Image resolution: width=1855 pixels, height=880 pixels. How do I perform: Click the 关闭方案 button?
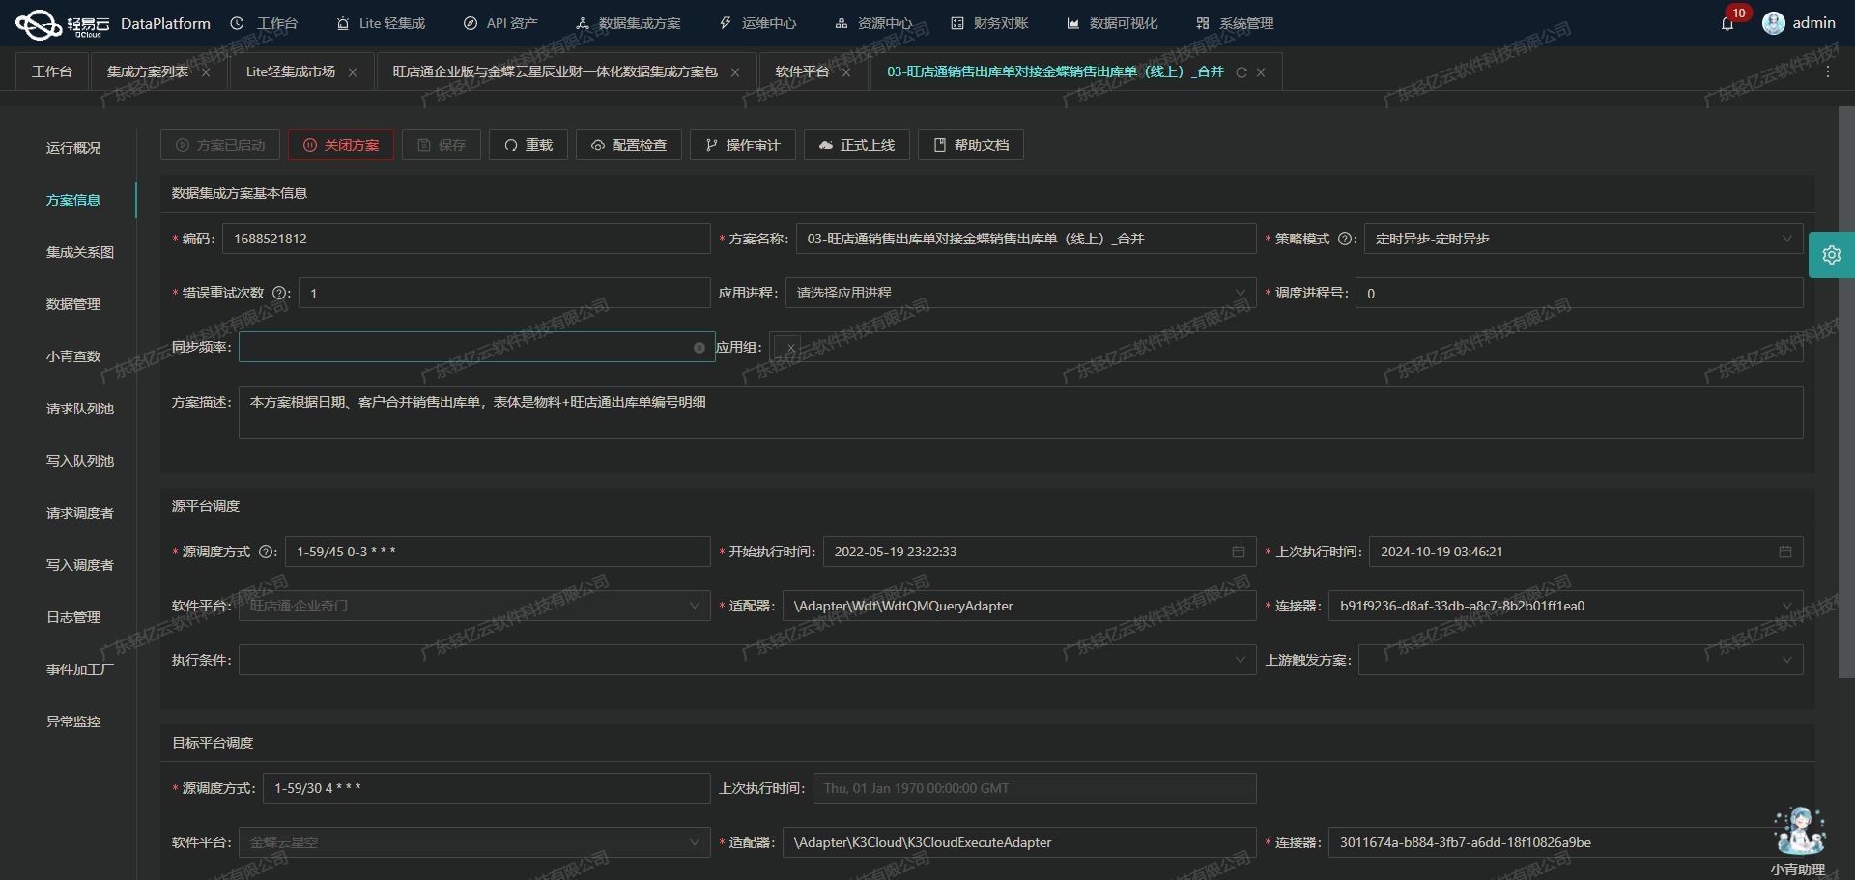pos(341,145)
